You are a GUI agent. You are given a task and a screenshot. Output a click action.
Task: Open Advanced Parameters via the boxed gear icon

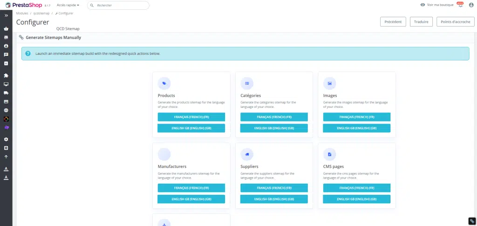click(6, 148)
